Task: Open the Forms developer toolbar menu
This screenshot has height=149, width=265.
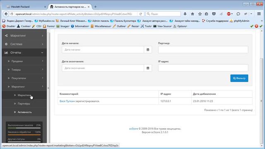Action: 49,26
